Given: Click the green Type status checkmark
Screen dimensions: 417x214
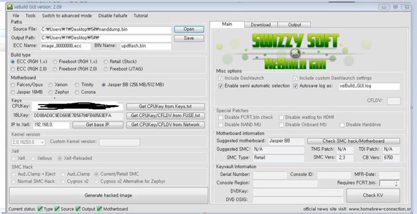Looking at the screenshot, I should pyautogui.click(x=40, y=209).
